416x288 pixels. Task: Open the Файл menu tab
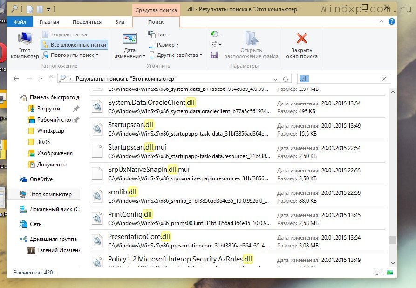(20, 22)
